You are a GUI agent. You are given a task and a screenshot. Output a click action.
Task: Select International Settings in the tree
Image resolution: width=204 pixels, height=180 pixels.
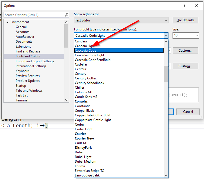tap(31, 66)
